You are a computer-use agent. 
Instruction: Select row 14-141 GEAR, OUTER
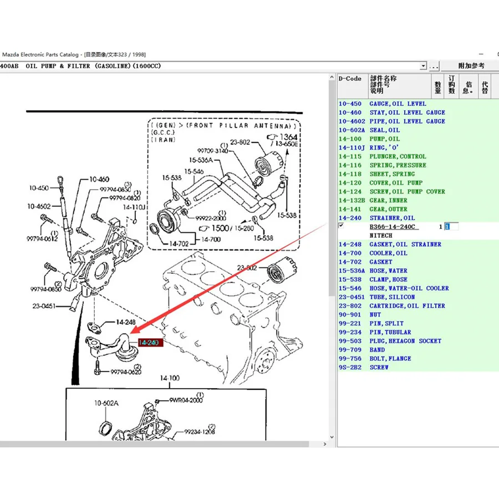[418, 209]
